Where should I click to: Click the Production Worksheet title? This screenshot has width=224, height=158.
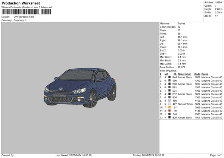click(x=21, y=3)
